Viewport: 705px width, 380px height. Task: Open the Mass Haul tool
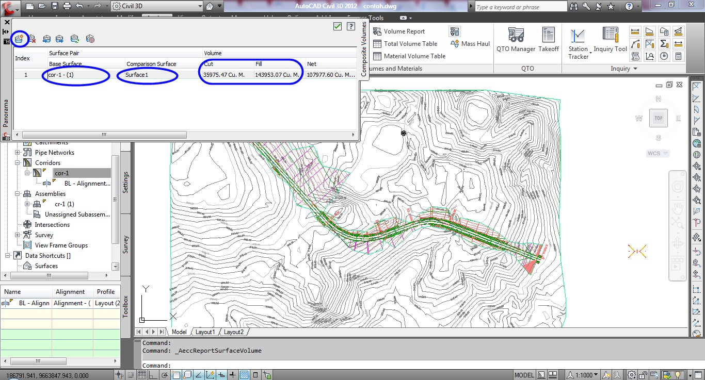(470, 44)
